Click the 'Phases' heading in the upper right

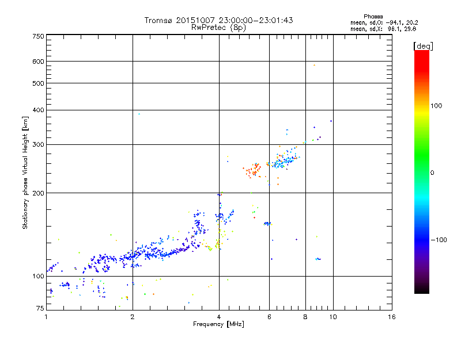[373, 17]
